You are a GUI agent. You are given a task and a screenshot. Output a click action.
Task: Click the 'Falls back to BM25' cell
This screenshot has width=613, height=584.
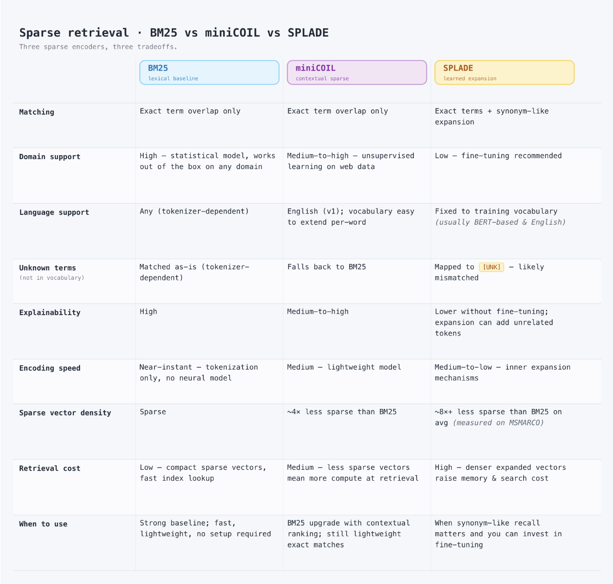(327, 267)
